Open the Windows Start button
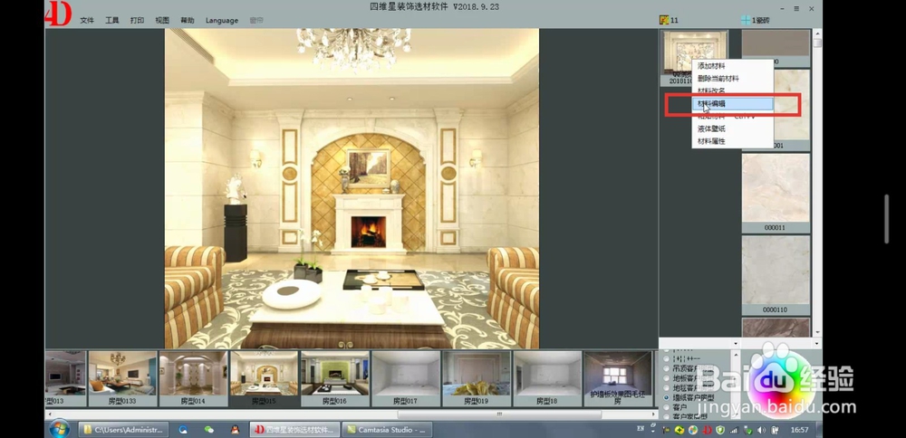906x438 pixels. [x=59, y=429]
